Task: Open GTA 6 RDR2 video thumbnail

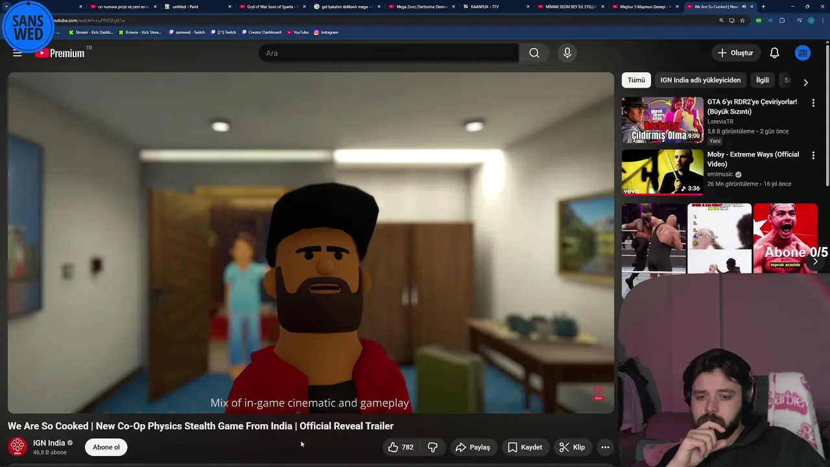Action: (662, 120)
